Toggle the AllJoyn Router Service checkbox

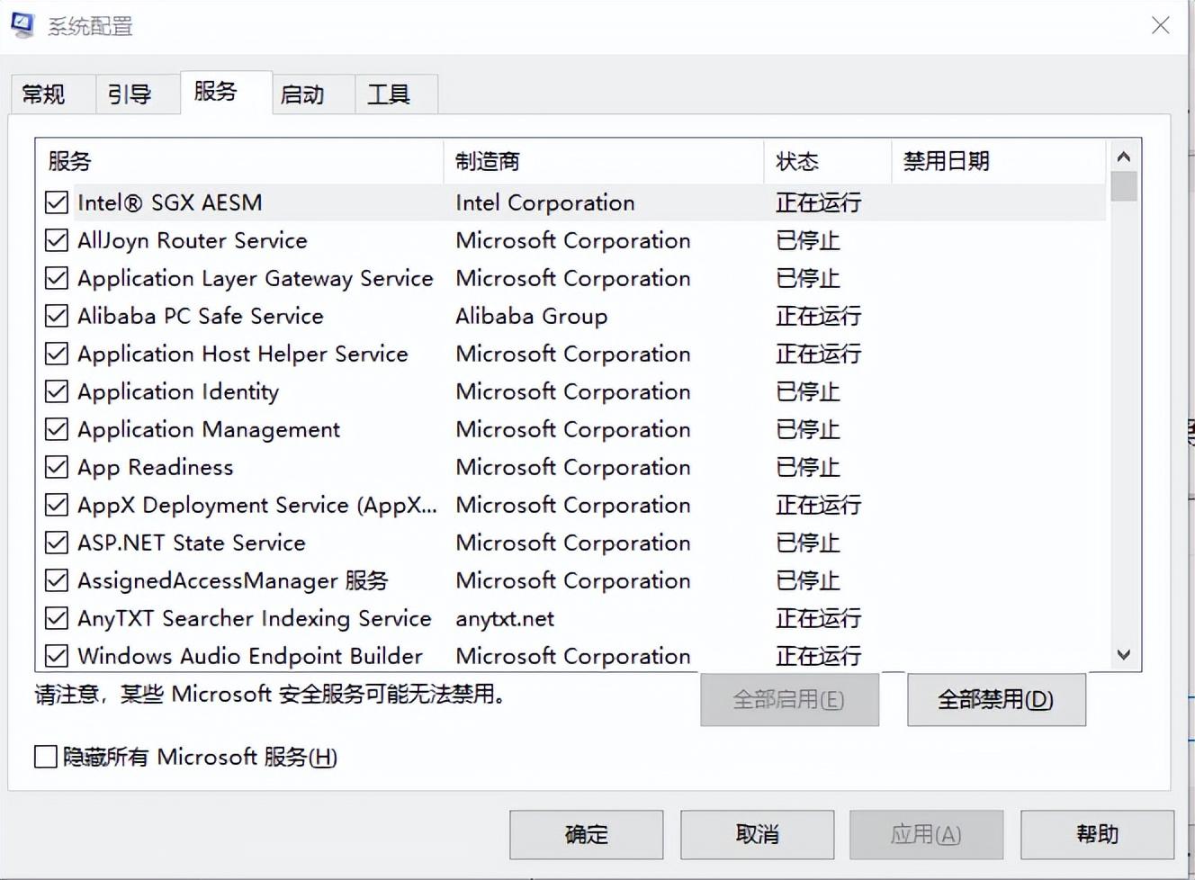tap(57, 240)
